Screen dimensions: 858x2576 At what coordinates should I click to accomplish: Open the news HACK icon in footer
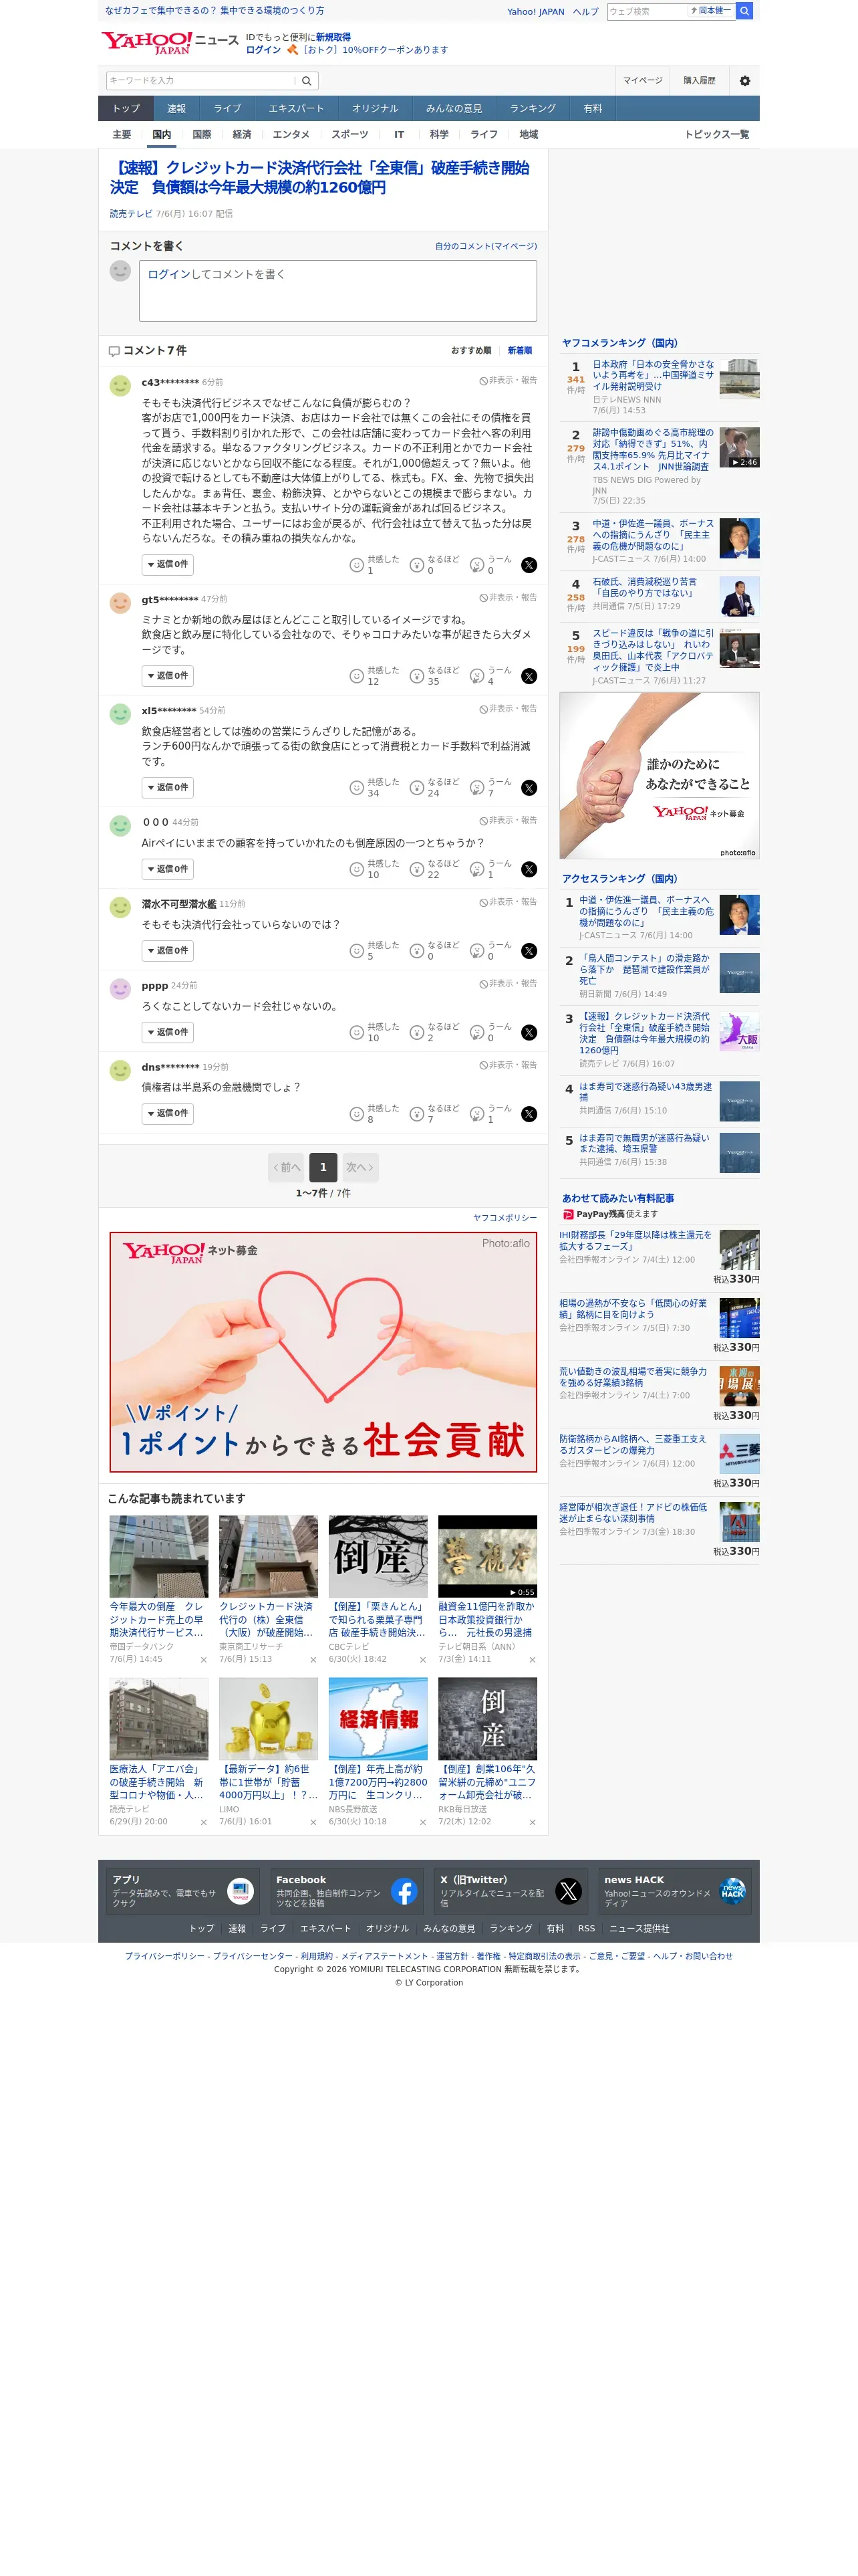point(732,1891)
